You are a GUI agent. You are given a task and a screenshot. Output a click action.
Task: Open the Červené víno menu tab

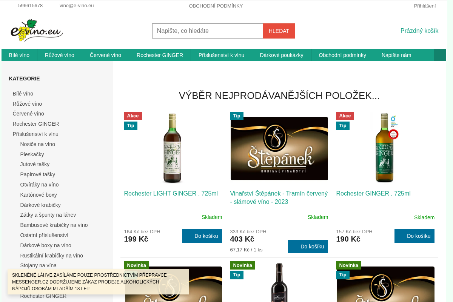coord(105,55)
